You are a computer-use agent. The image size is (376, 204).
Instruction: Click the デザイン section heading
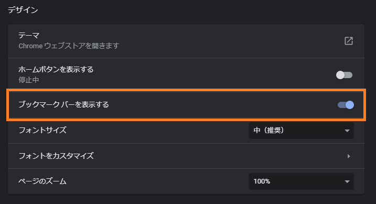click(x=23, y=10)
